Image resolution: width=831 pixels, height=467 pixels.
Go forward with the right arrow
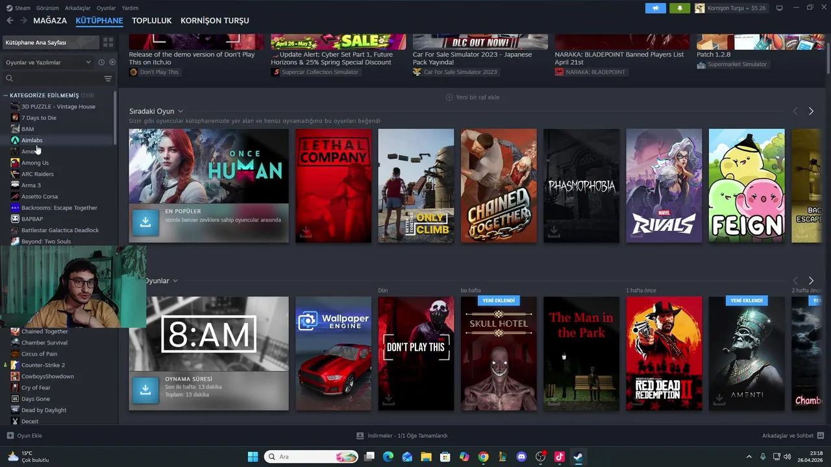[x=23, y=21]
